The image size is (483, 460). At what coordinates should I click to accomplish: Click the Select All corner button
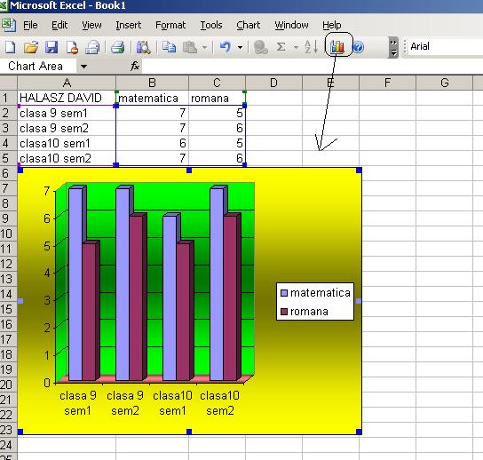[8, 83]
